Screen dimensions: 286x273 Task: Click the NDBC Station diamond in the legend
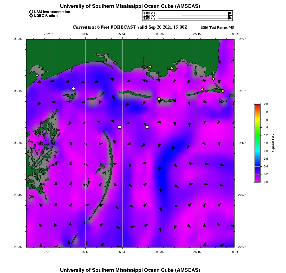click(x=31, y=16)
